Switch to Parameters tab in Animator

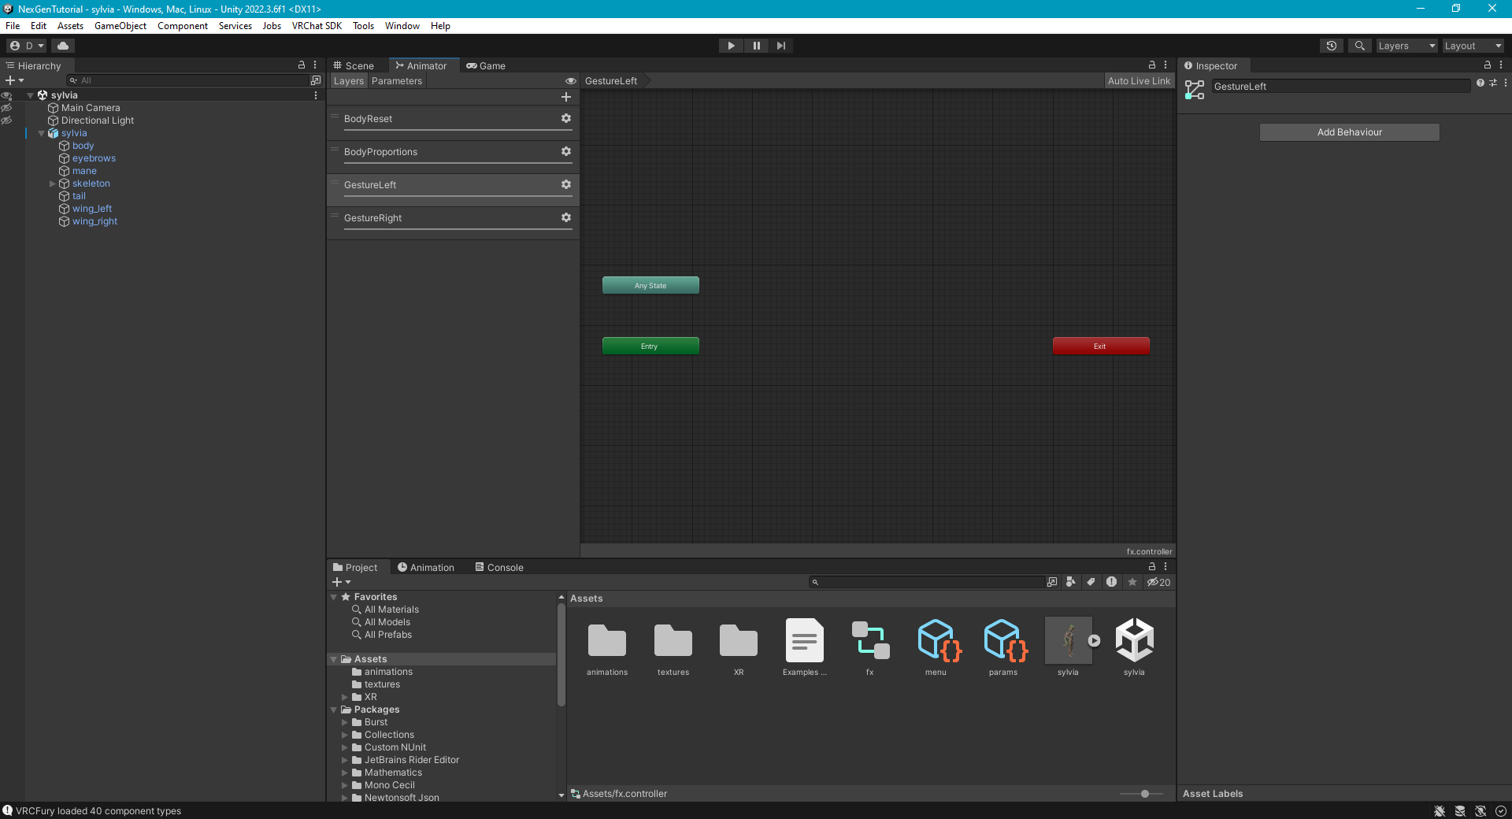397,81
